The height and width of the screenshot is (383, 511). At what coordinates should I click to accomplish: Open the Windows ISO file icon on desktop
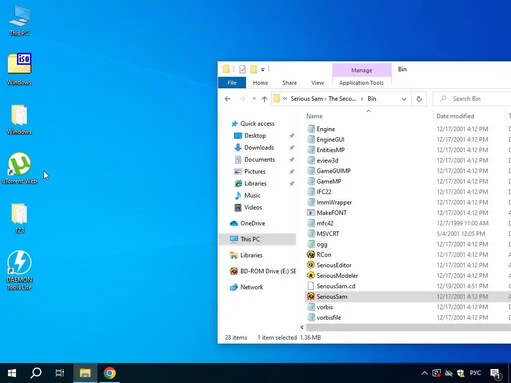(19, 69)
